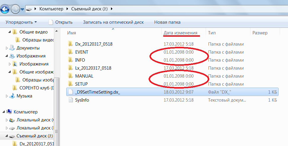Click the Музыка library icon
This screenshot has width=288, height=146.
pos(12,96)
